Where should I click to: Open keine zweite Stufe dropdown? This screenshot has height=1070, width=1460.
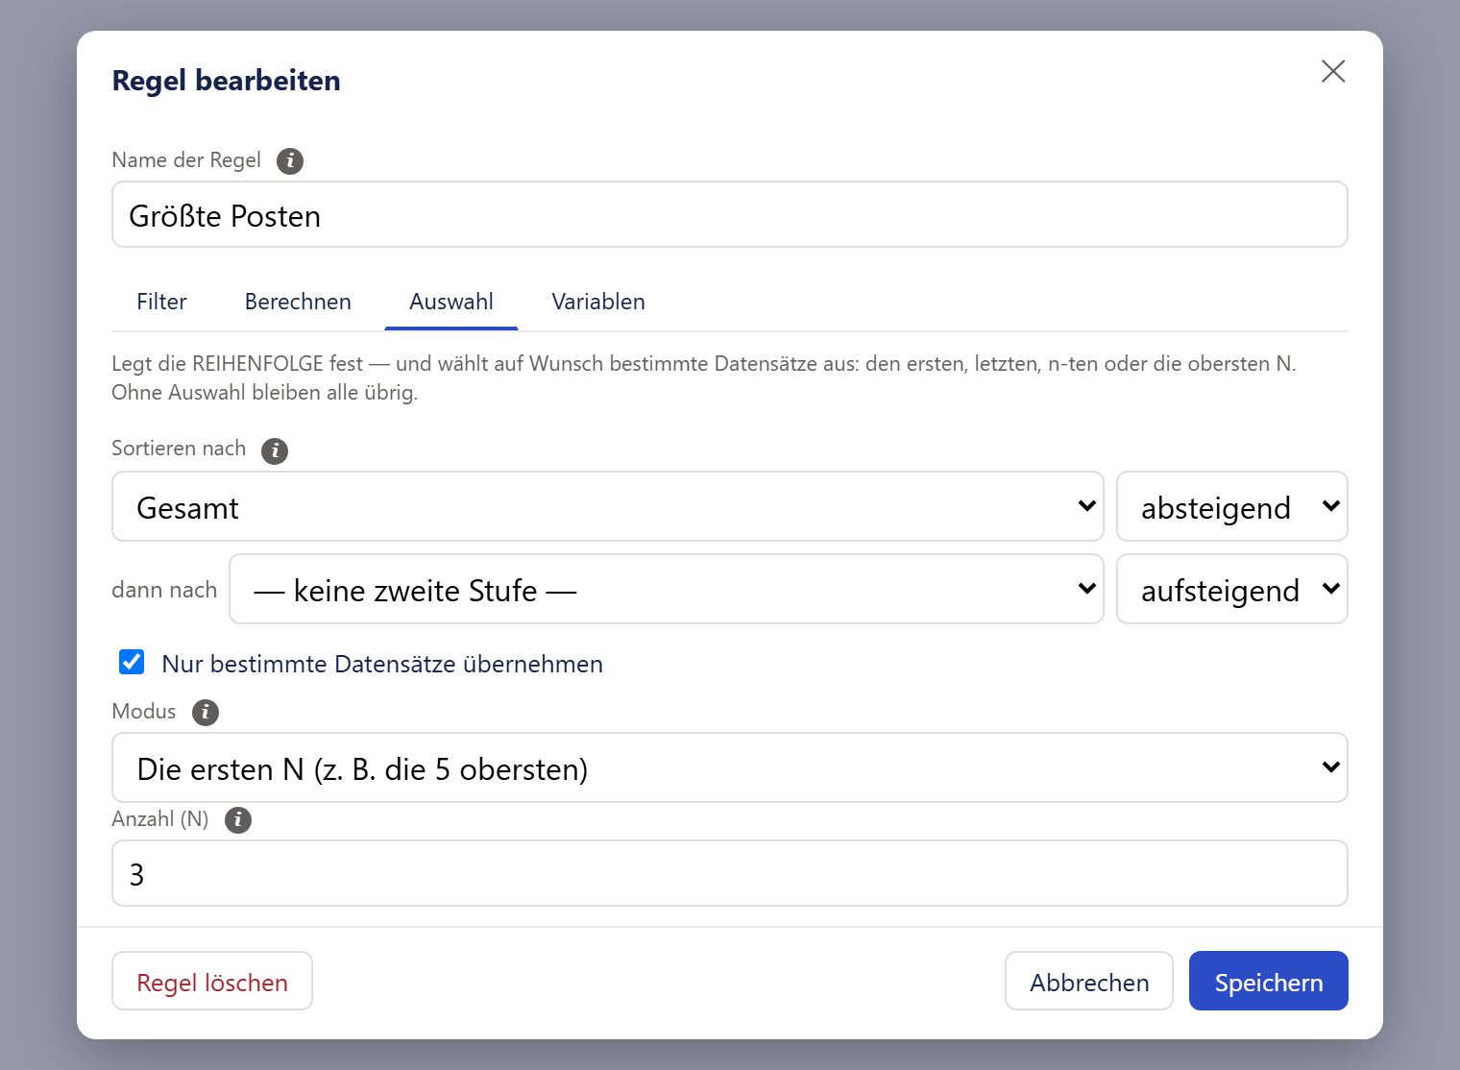click(x=667, y=589)
